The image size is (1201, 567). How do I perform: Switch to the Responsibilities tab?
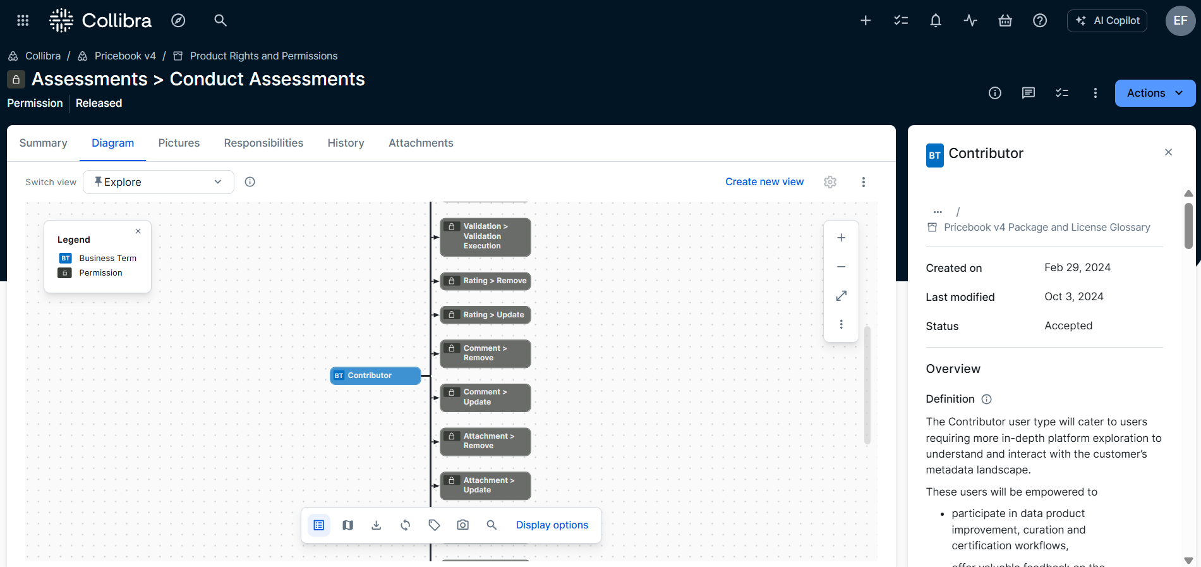point(263,143)
